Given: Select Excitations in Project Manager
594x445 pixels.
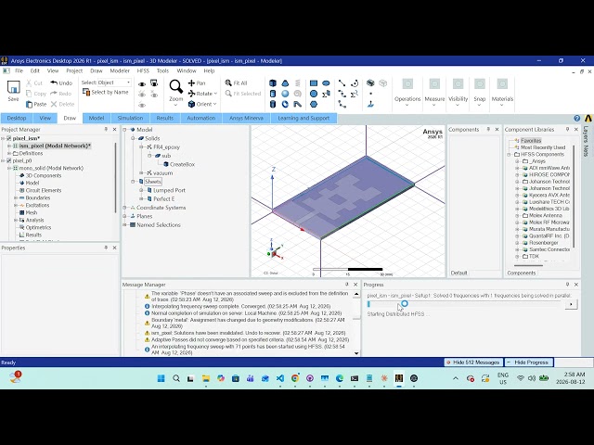Looking at the screenshot, I should [37, 205].
